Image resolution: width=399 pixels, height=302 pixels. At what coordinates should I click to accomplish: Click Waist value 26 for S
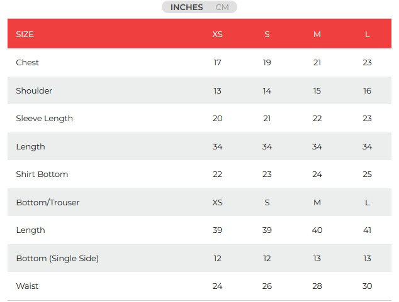(x=267, y=286)
